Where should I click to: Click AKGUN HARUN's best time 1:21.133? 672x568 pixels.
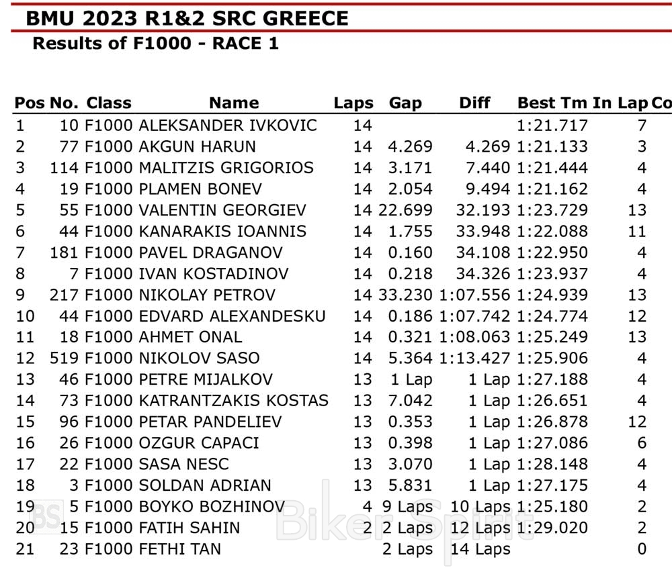coord(552,146)
